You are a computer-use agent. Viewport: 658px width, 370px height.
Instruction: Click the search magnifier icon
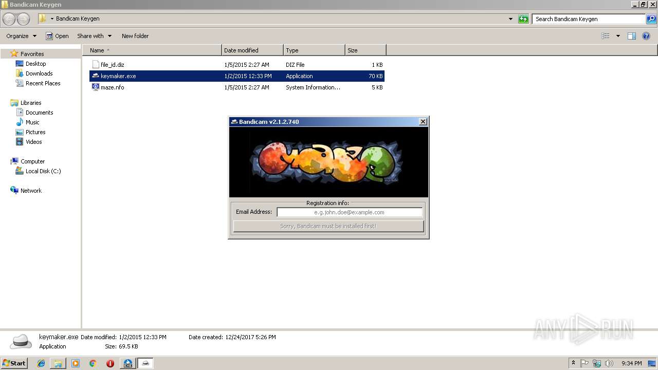(x=651, y=19)
